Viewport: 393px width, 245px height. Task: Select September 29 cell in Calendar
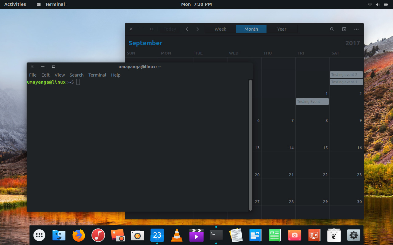[x=313, y=192]
